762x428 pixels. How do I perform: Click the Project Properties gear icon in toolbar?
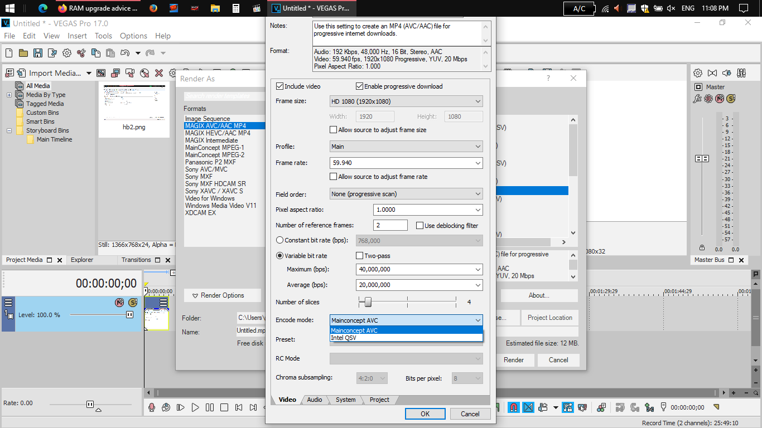pos(67,53)
